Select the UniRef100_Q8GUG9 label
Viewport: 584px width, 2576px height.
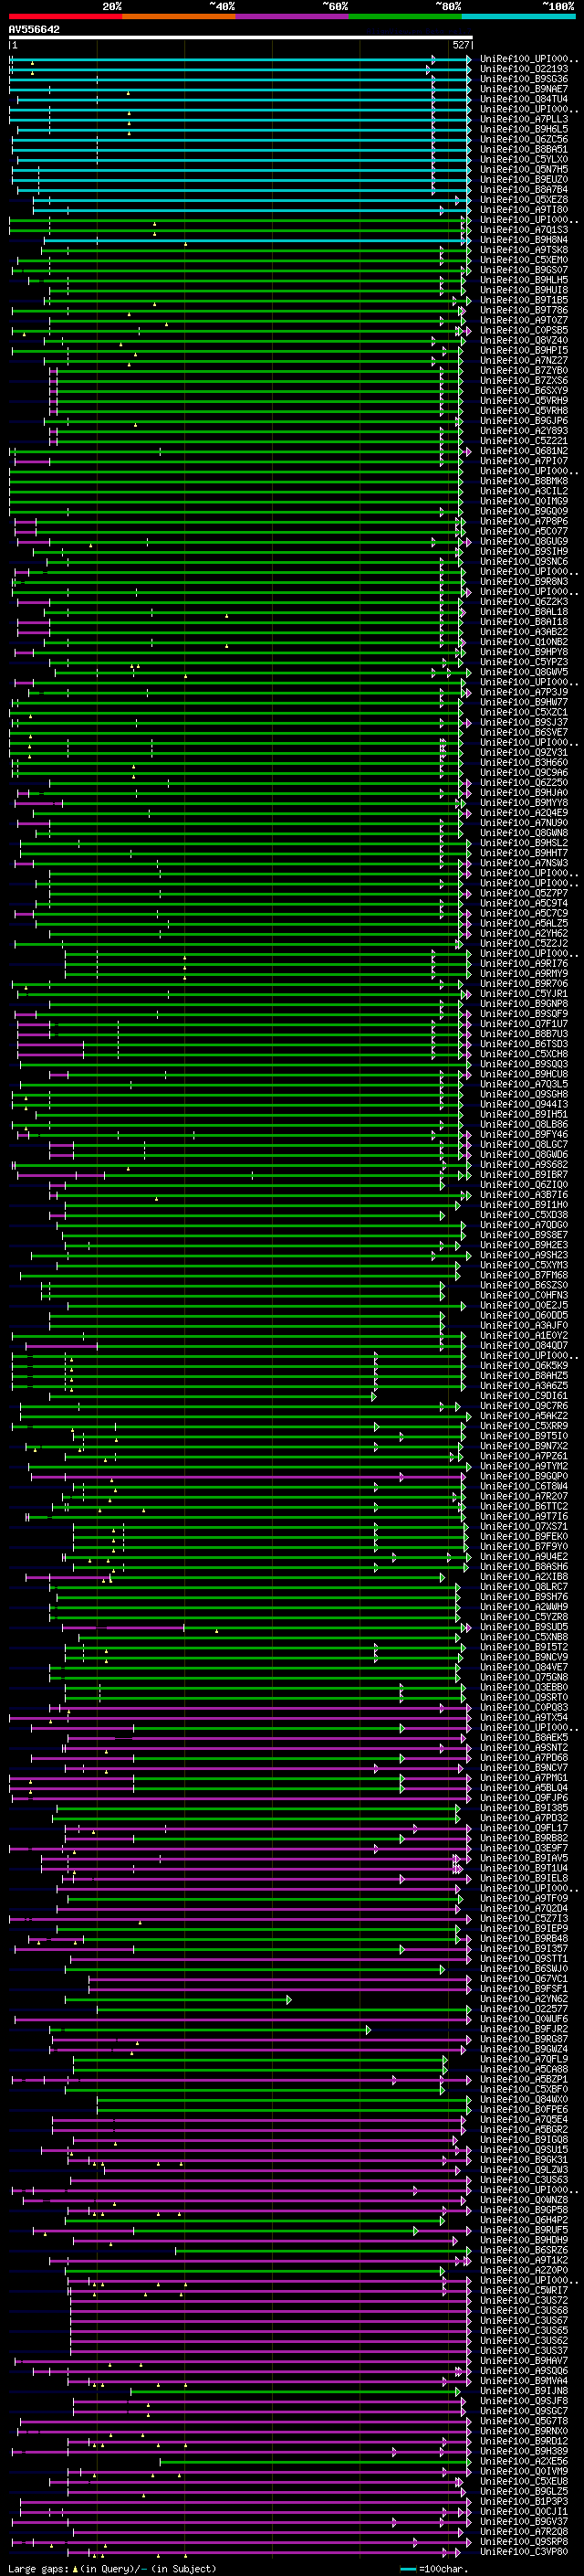[524, 541]
